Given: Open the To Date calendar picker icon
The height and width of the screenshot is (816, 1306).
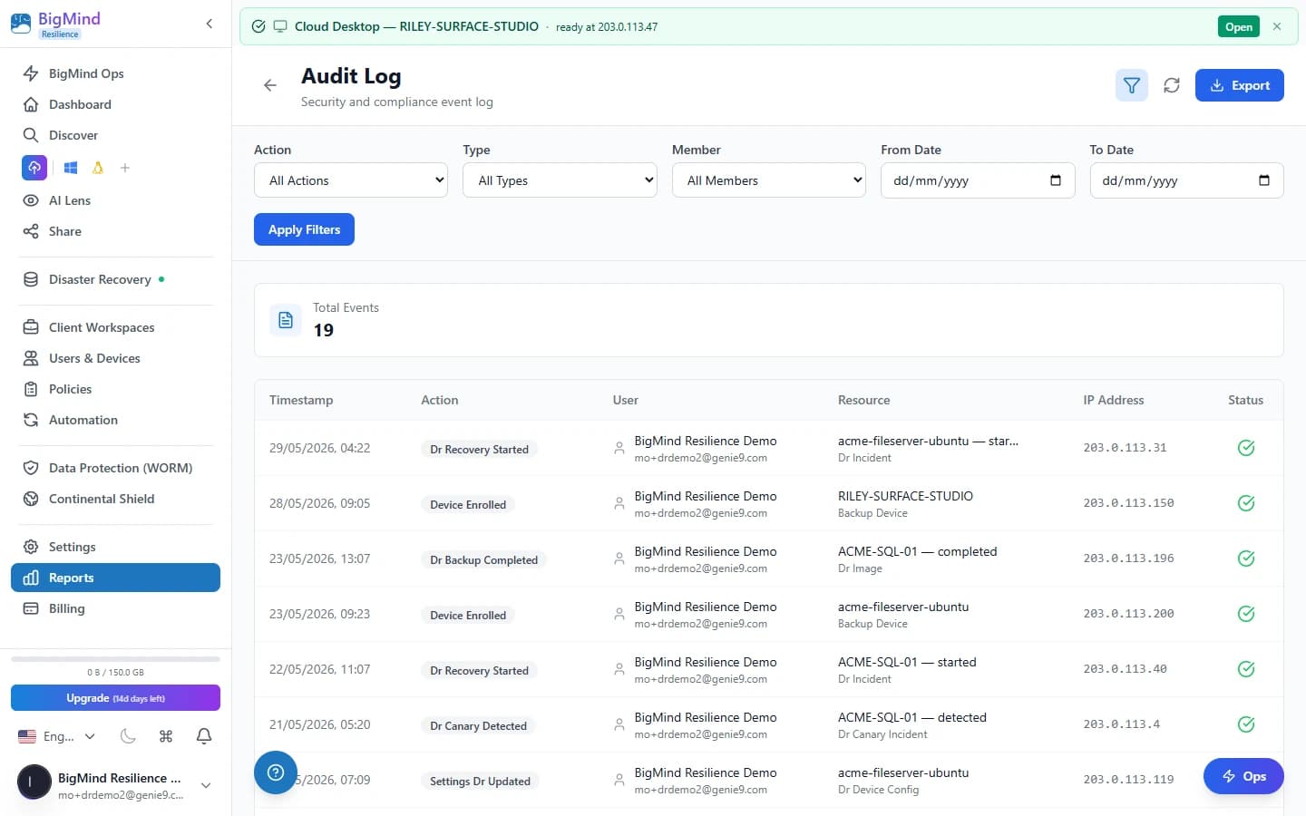Looking at the screenshot, I should pyautogui.click(x=1264, y=180).
